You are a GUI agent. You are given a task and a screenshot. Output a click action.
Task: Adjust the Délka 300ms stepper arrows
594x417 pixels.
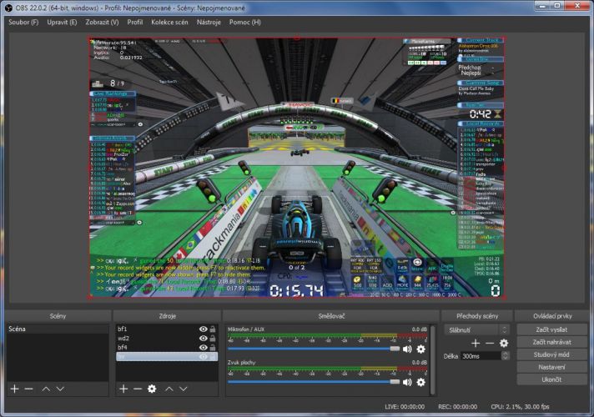coord(505,355)
